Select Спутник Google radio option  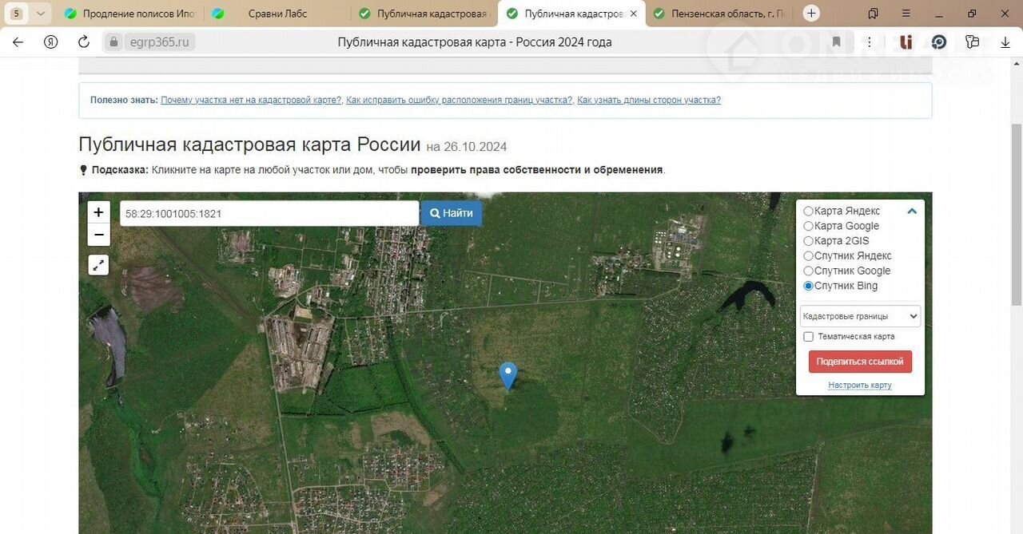coord(809,271)
